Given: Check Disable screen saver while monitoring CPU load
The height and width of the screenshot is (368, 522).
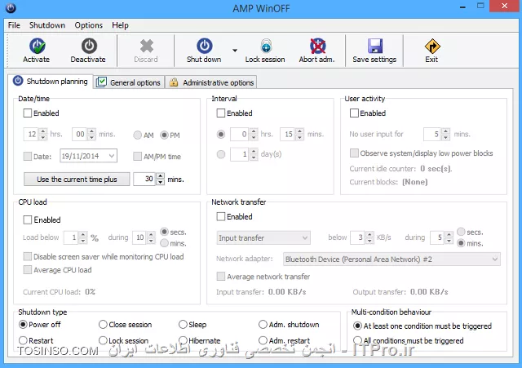Looking at the screenshot, I should (28, 256).
